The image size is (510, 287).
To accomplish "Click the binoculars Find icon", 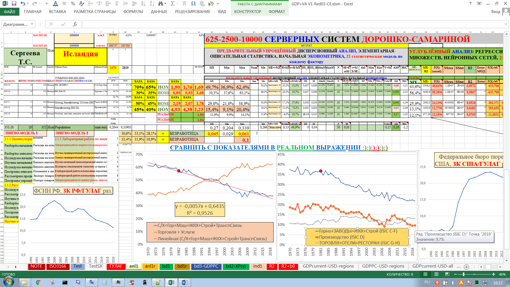I will (160, 4).
